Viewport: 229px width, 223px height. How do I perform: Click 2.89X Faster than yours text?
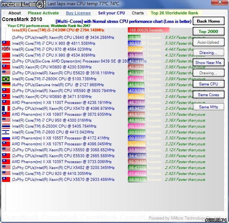185,179
